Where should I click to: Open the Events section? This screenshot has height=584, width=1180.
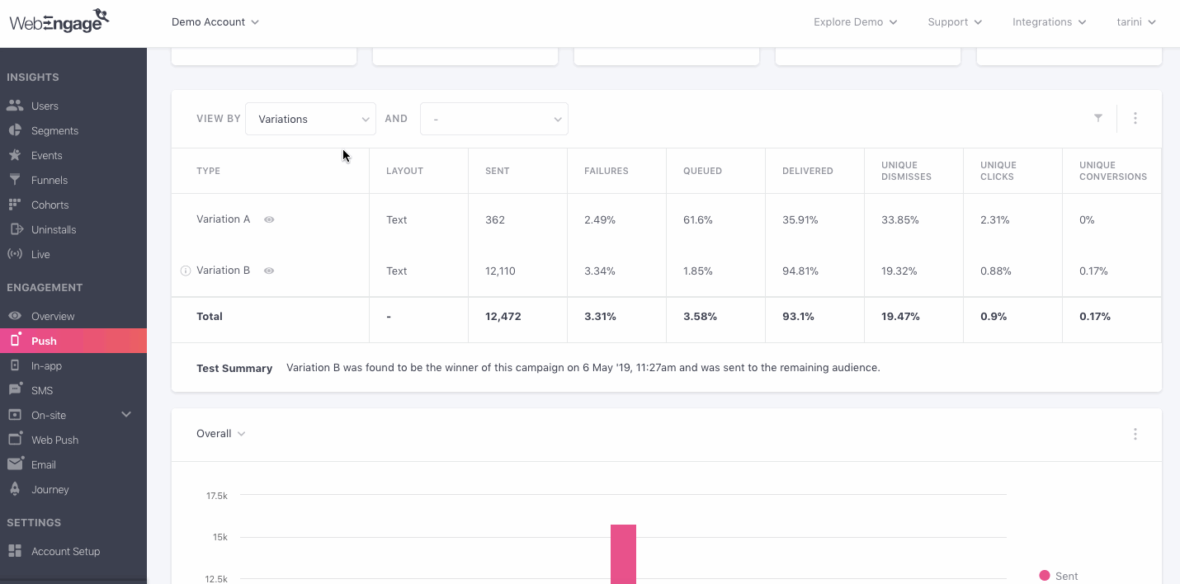pyautogui.click(x=47, y=155)
